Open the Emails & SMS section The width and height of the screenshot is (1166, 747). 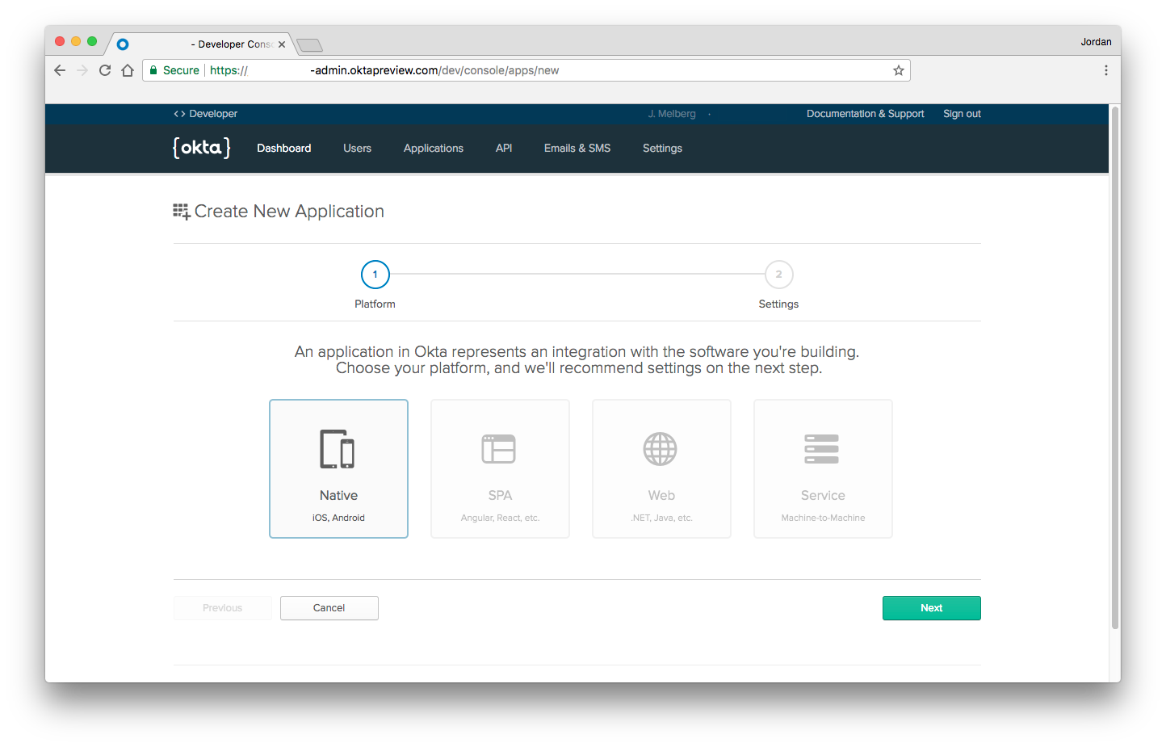(x=577, y=149)
